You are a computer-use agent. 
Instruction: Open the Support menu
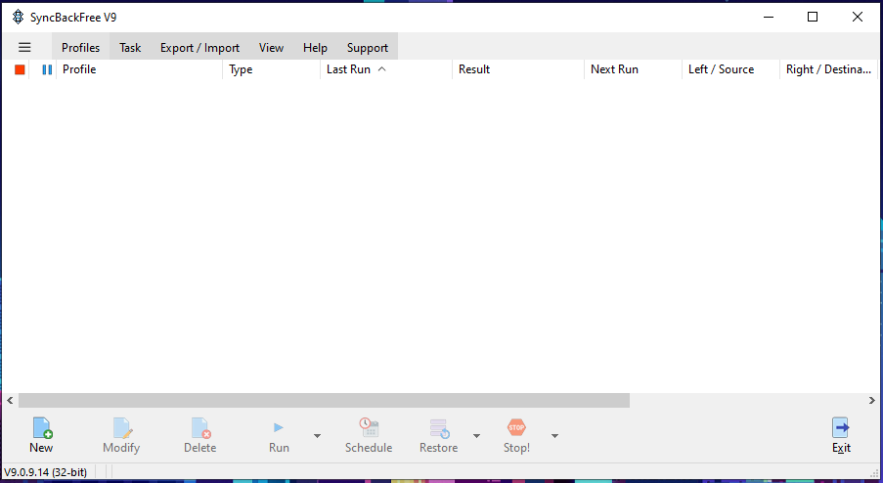click(x=367, y=47)
